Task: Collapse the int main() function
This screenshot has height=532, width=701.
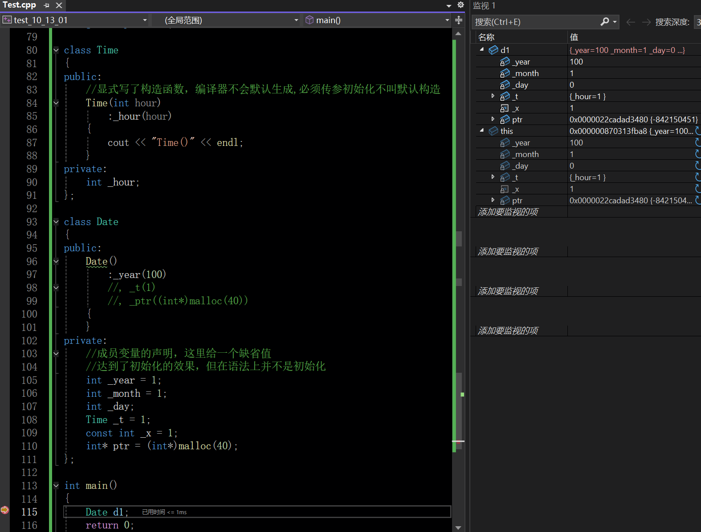Action: click(x=56, y=486)
